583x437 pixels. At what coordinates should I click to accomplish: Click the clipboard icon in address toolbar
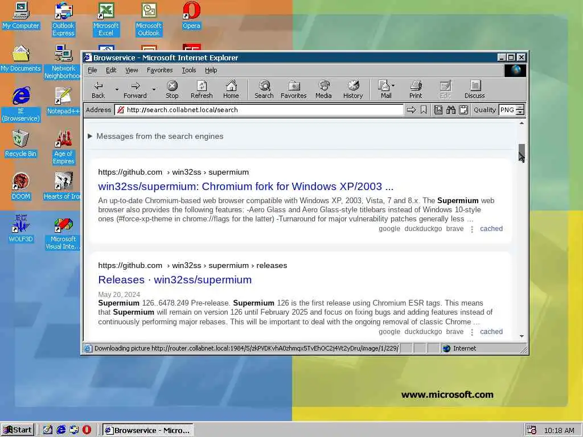tap(463, 110)
